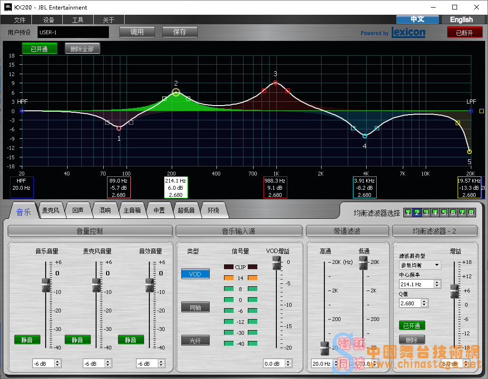Image resolution: width=488 pixels, height=379 pixels.
Task: Click right bandwidth handle of node 3
Action: 288,90
